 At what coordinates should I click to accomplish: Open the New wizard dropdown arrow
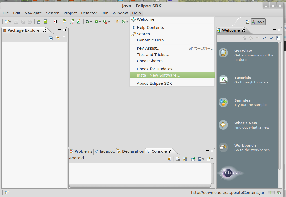tap(10, 22)
